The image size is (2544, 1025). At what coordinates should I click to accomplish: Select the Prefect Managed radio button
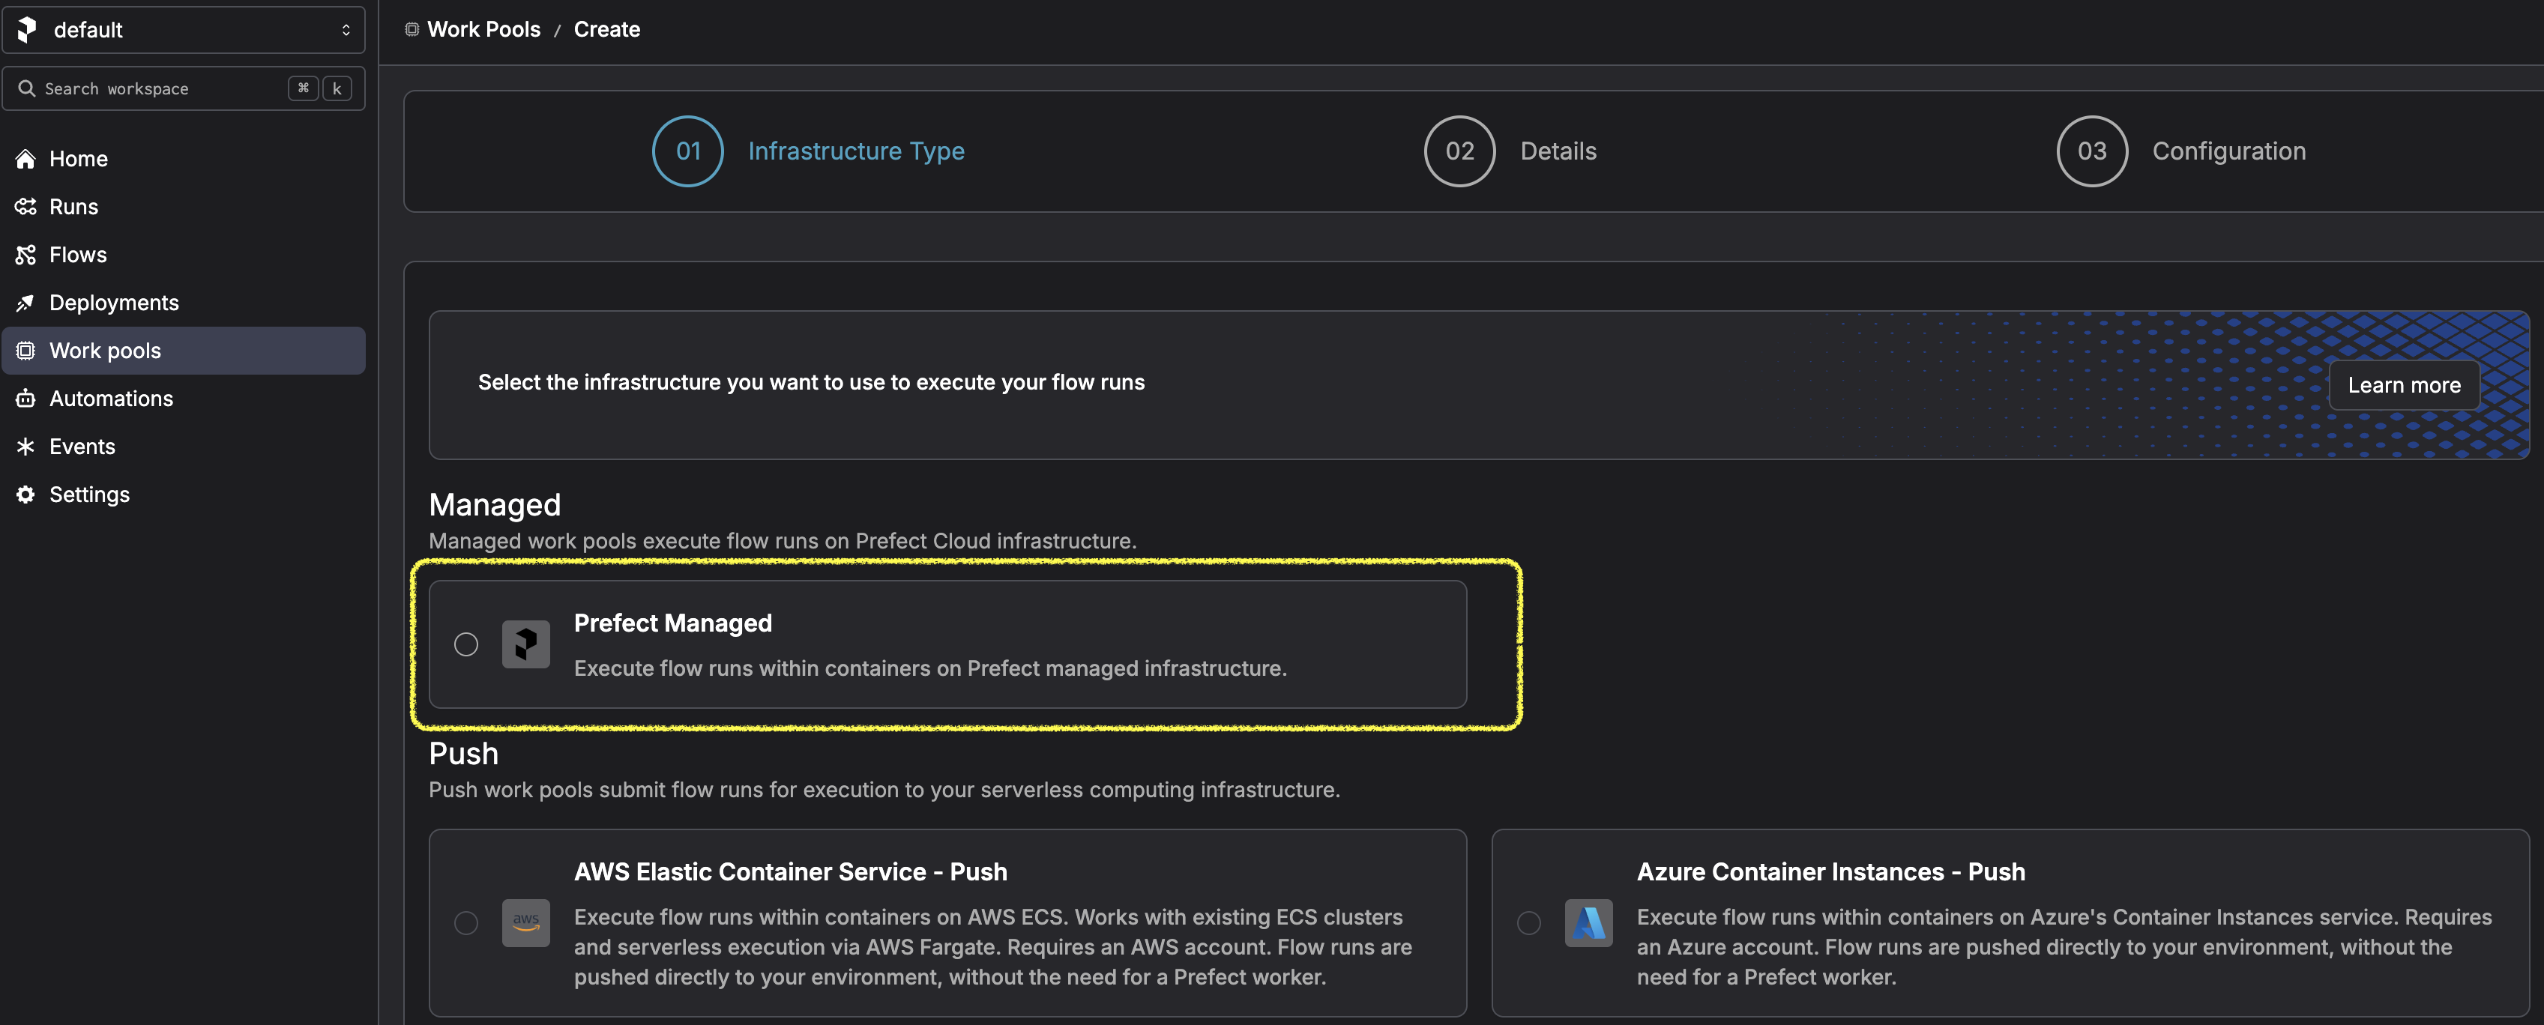[x=466, y=645]
